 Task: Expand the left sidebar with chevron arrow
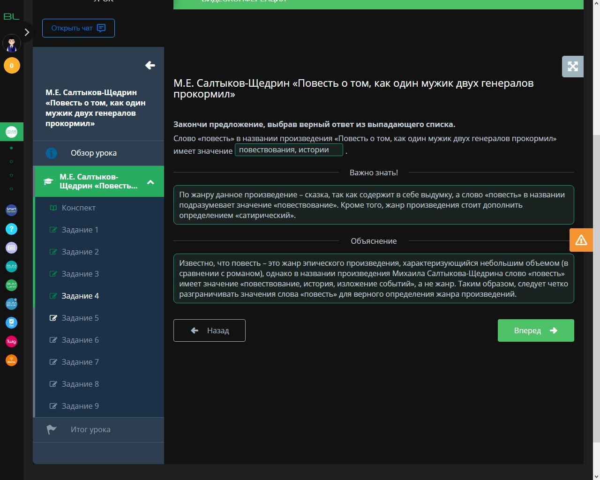point(27,32)
